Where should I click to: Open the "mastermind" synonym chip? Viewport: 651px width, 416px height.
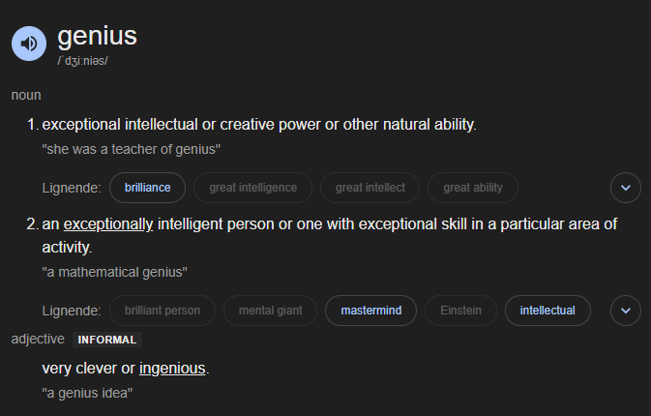371,311
